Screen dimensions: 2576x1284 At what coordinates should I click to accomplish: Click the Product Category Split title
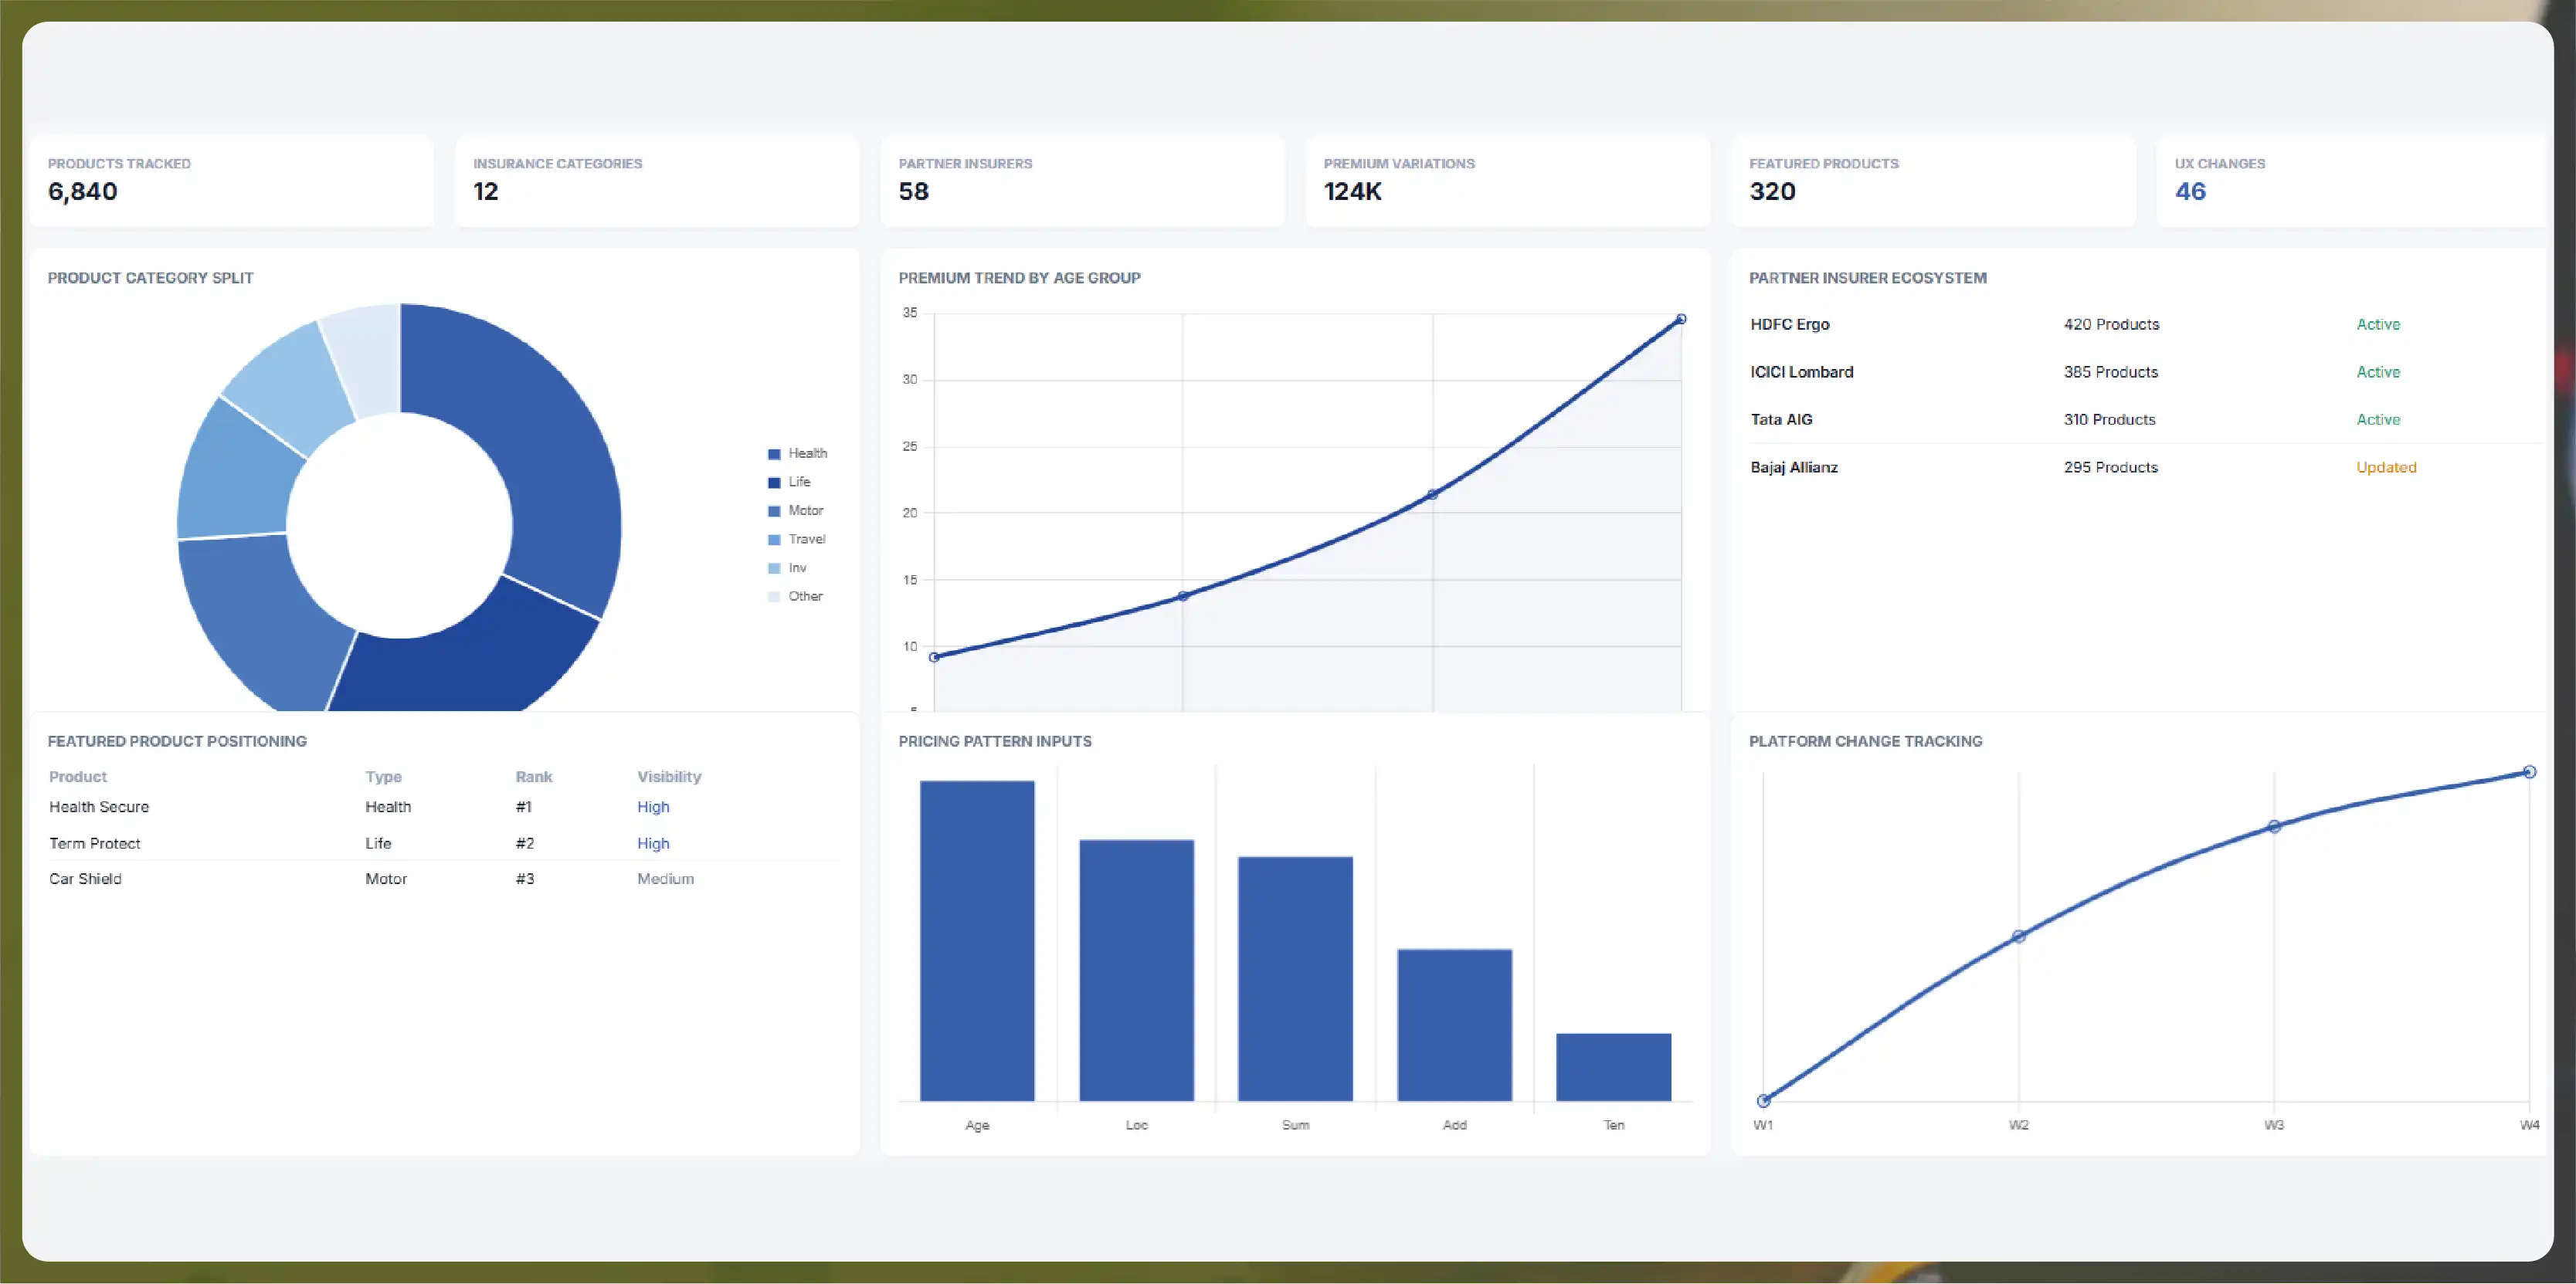coord(150,279)
